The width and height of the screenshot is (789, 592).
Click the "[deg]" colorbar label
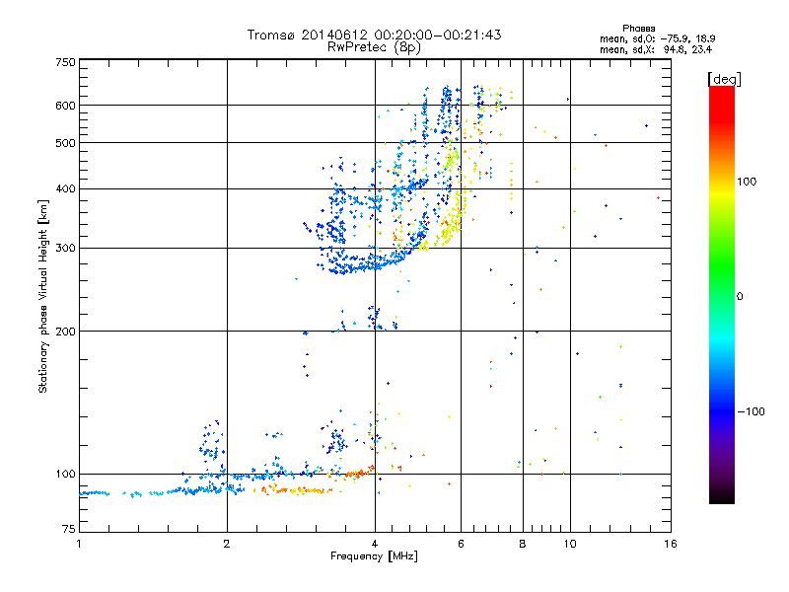pos(724,79)
